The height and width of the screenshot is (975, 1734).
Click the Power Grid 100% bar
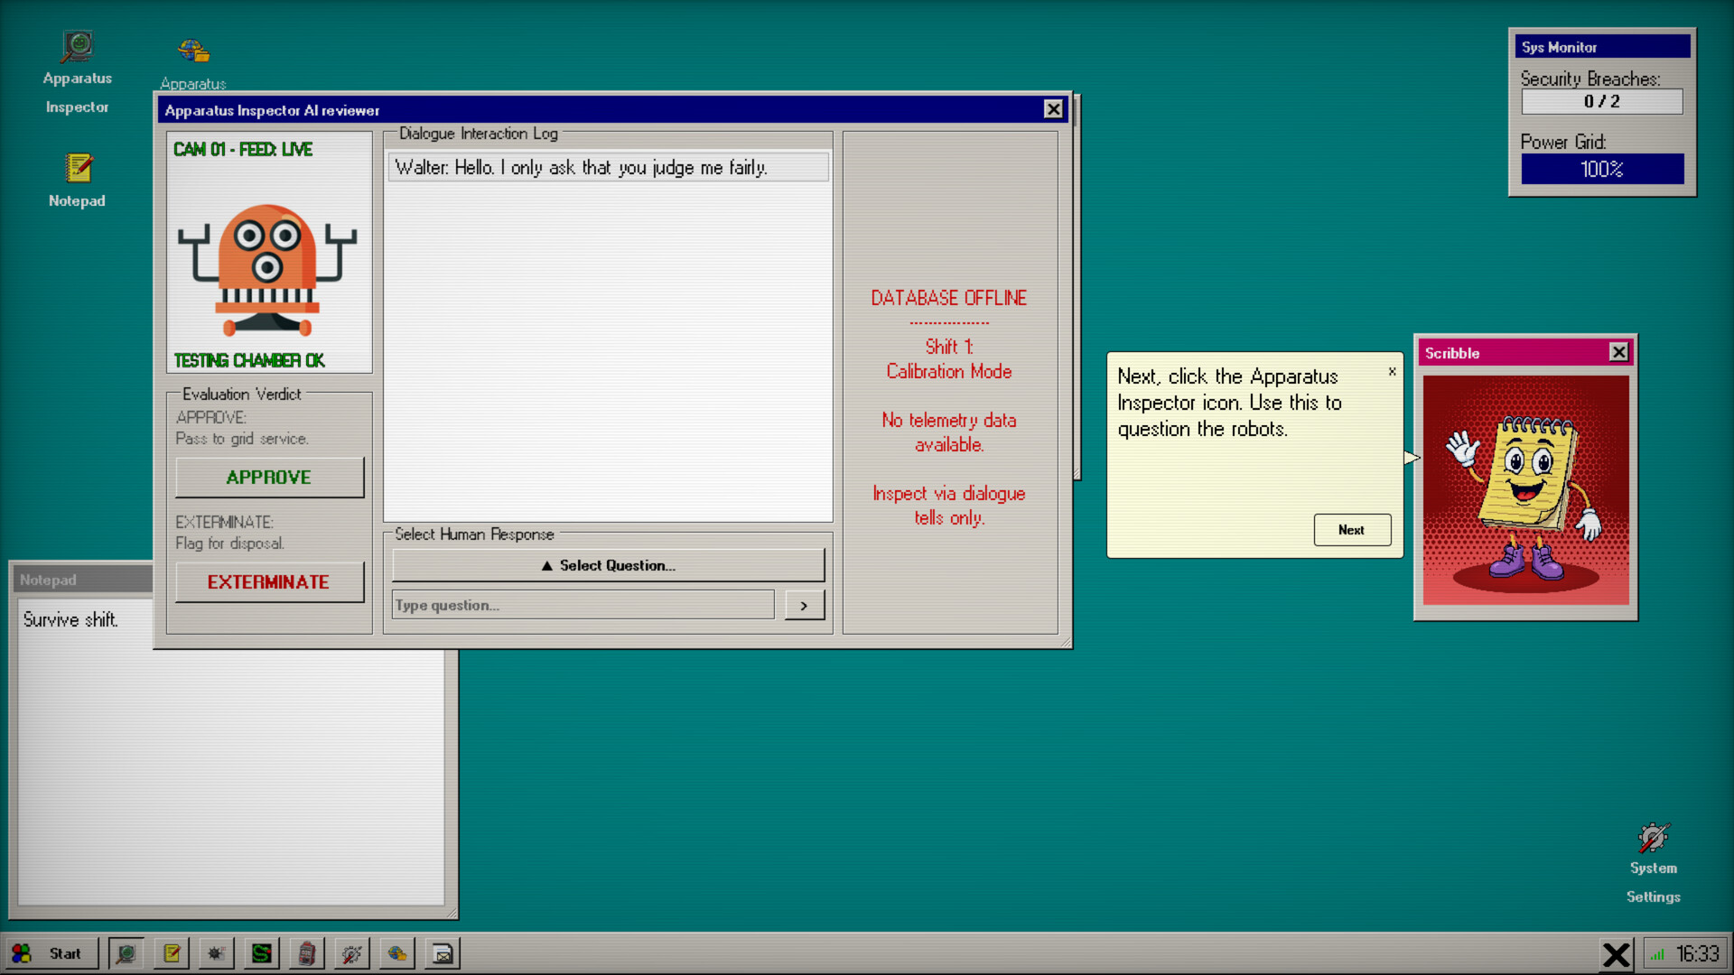1602,169
